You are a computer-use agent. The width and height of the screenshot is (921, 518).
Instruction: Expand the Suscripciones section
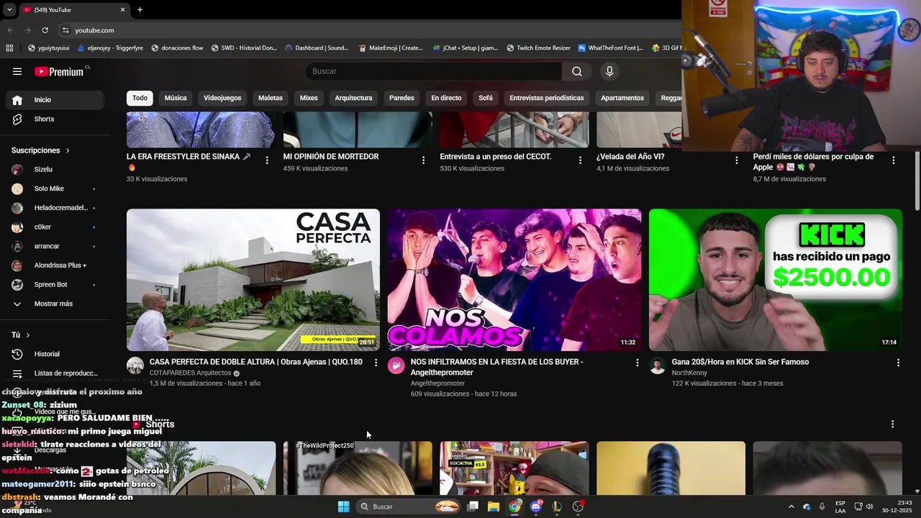coord(40,150)
